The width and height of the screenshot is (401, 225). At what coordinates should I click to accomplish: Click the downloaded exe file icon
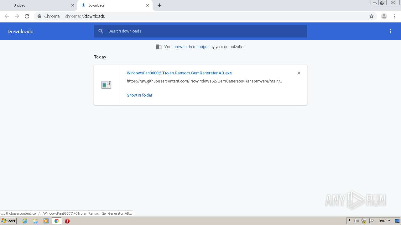[x=106, y=85]
